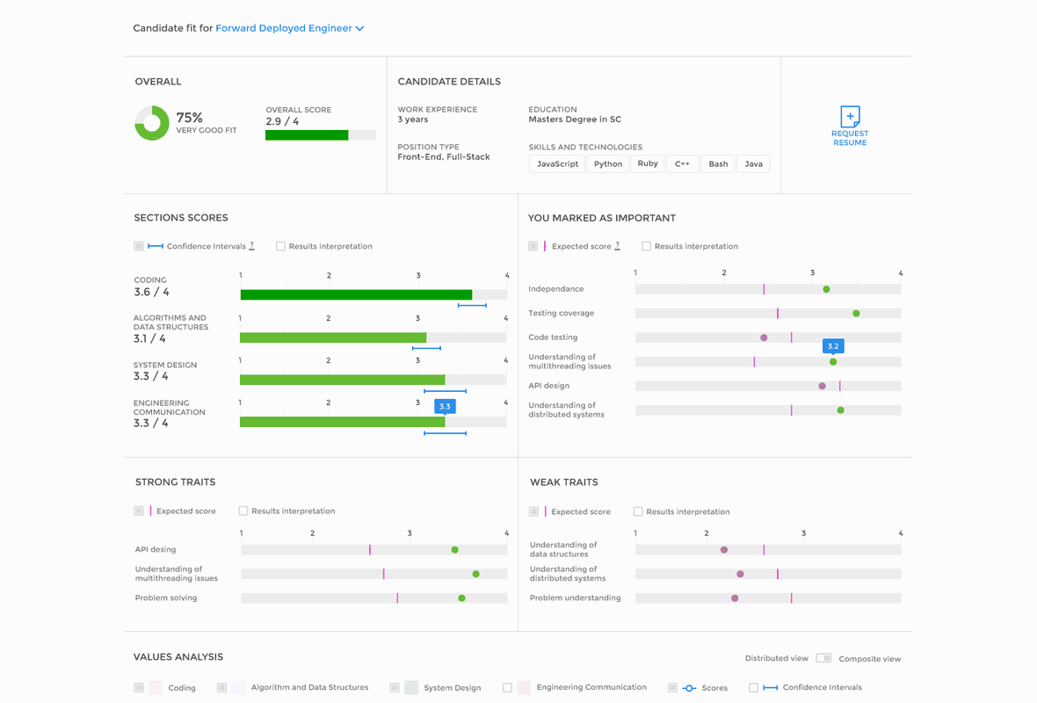This screenshot has width=1037, height=703.
Task: Click the Coding confidence interval marker
Action: tap(472, 306)
